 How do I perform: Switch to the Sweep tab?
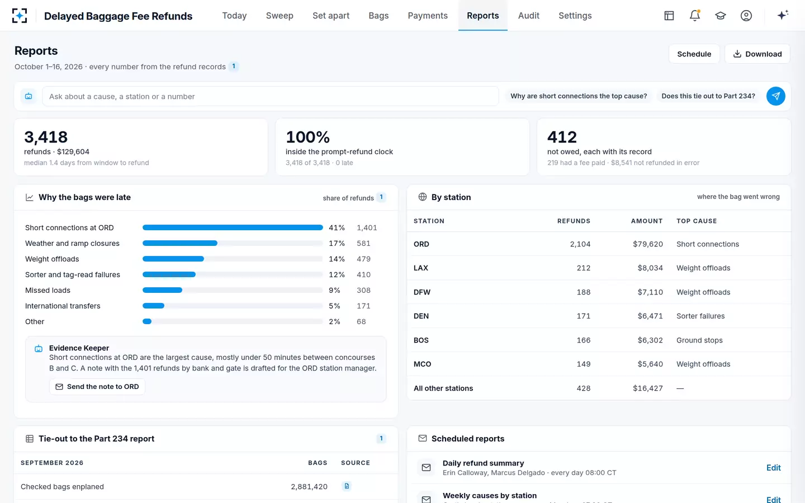(x=280, y=16)
